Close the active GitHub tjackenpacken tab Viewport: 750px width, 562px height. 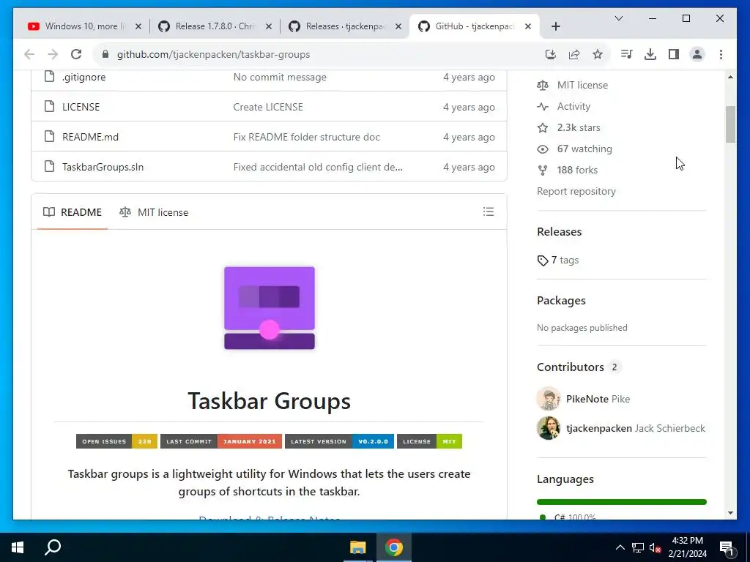point(528,26)
